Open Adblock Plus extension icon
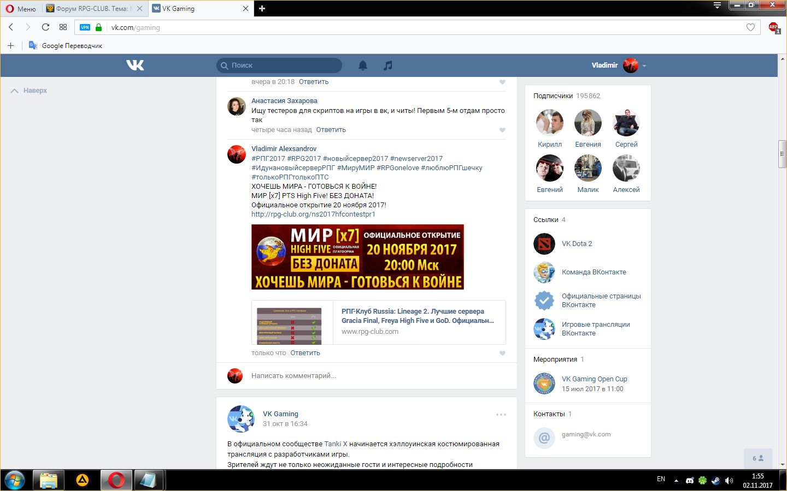The height and width of the screenshot is (491, 787). pyautogui.click(x=773, y=27)
